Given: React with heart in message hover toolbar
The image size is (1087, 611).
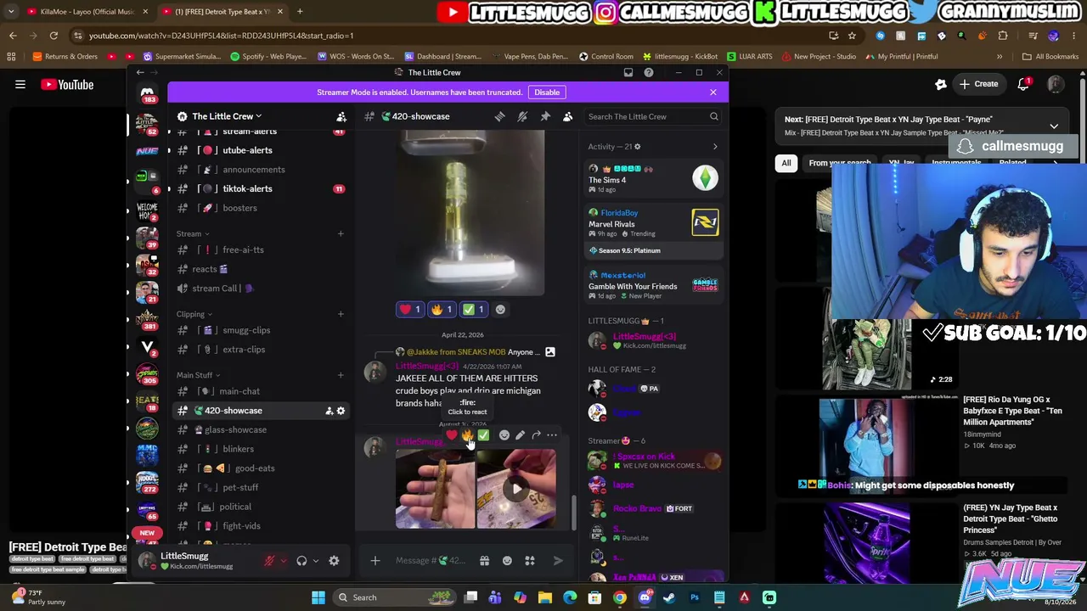Looking at the screenshot, I should pyautogui.click(x=451, y=435).
